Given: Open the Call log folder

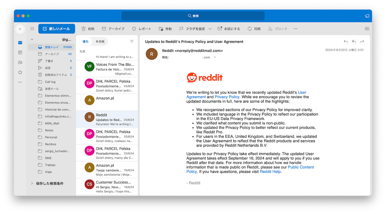Looking at the screenshot, I should coord(51,82).
